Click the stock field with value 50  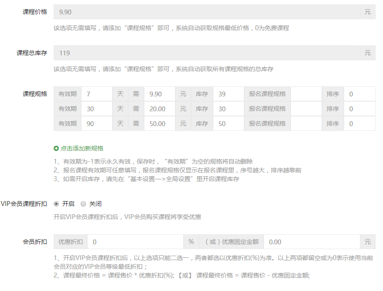click(229, 123)
